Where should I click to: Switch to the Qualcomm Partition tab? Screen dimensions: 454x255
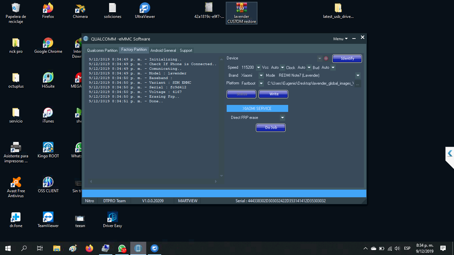(102, 50)
